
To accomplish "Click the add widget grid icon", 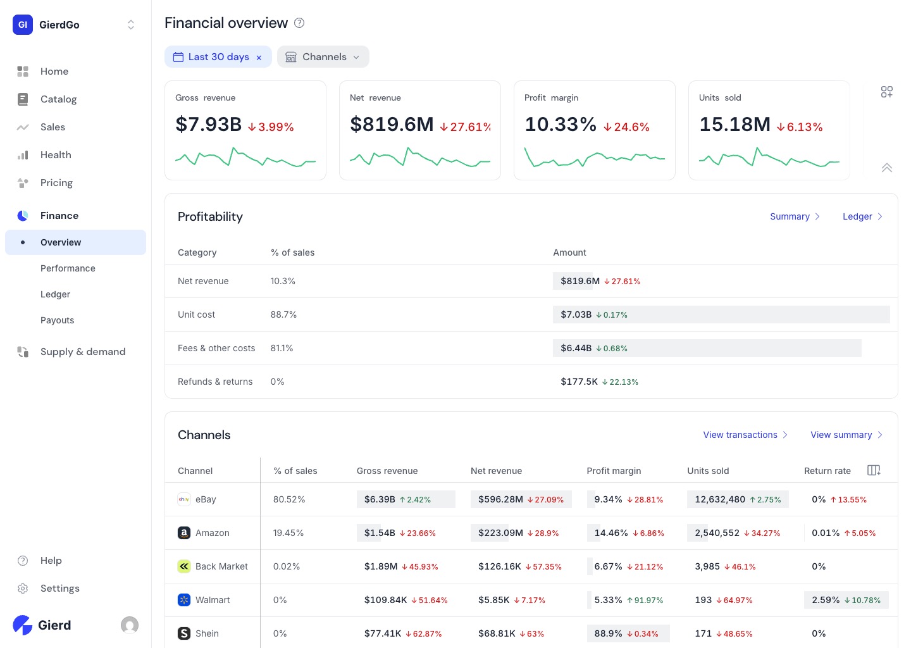I will [x=887, y=92].
